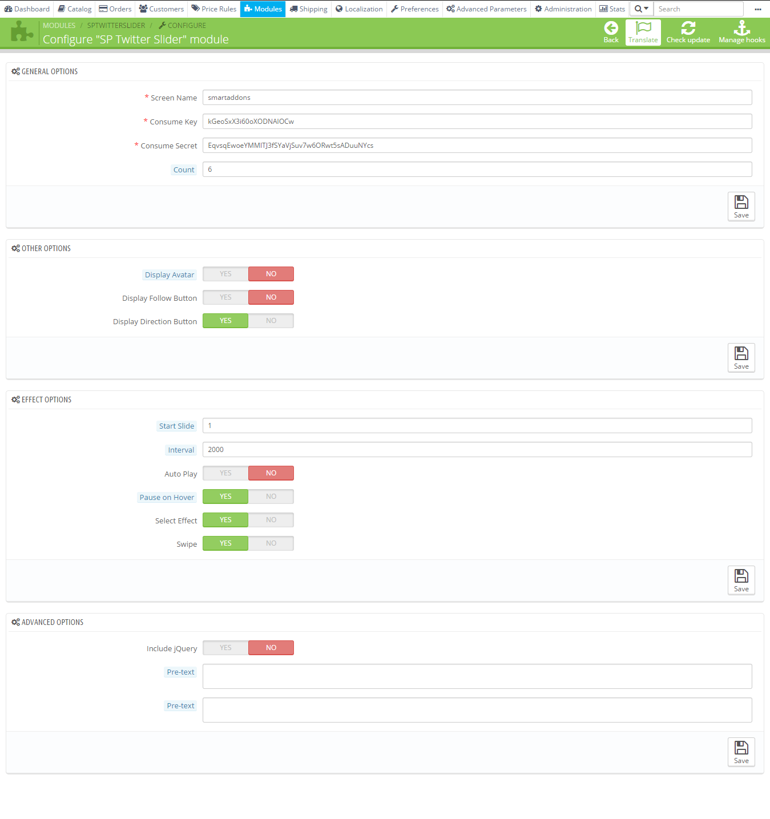This screenshot has width=770, height=819.
Task: Set Select Effect to NO
Action: click(271, 520)
